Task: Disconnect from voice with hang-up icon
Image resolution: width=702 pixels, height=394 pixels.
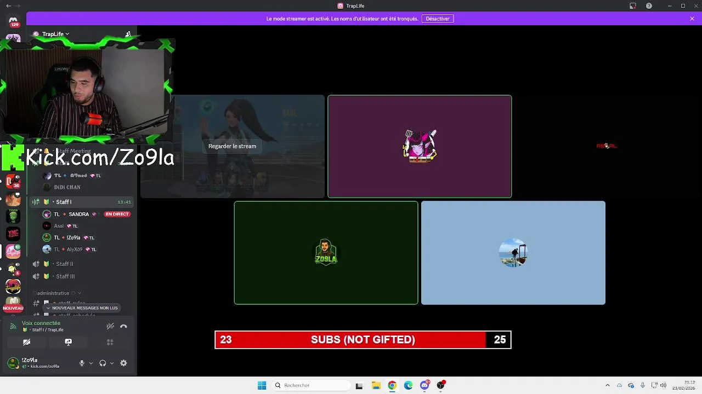Action: (x=123, y=326)
